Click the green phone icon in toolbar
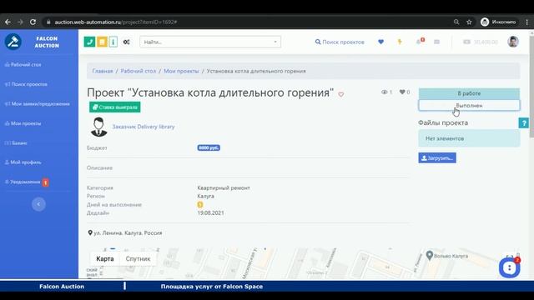 pos(89,42)
